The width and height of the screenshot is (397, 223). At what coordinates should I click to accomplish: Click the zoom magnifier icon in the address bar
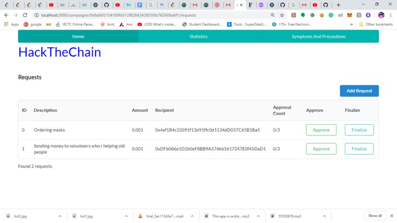point(272,15)
